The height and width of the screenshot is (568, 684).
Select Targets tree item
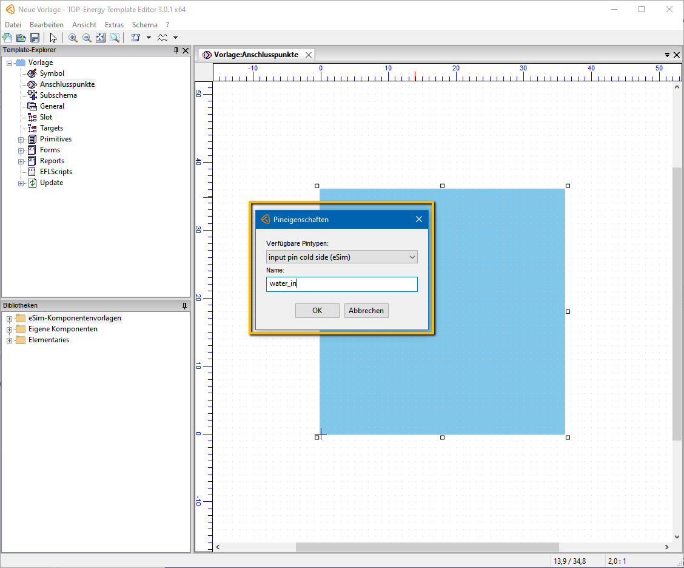coord(52,128)
